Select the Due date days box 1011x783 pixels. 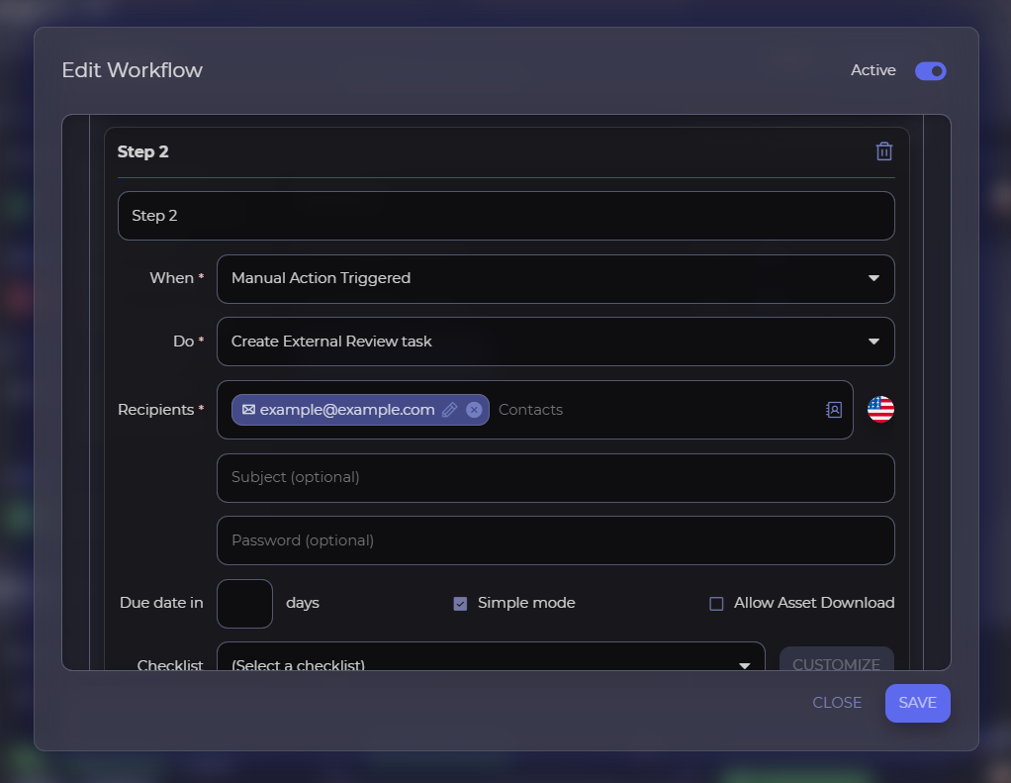244,604
